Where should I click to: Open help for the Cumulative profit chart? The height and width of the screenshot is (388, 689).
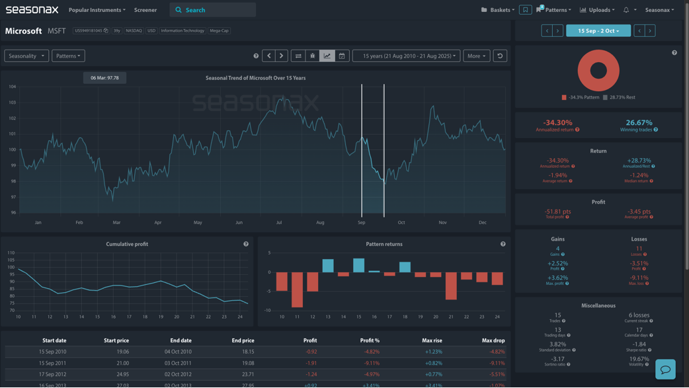point(245,244)
